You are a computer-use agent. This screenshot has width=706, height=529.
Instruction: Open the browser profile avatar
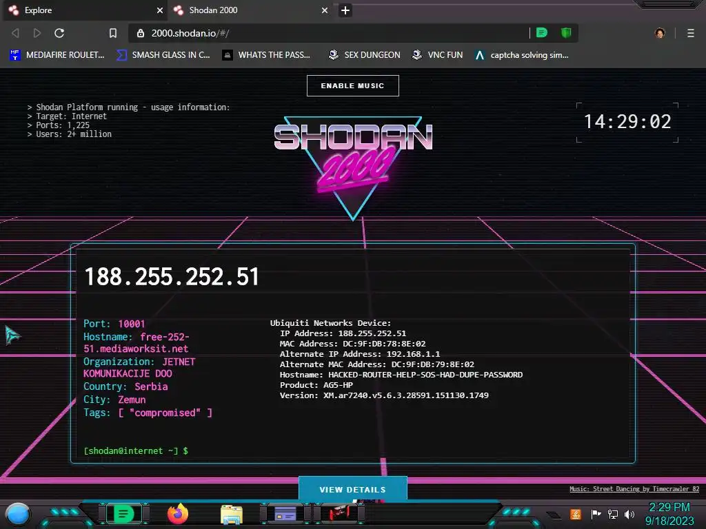click(660, 33)
